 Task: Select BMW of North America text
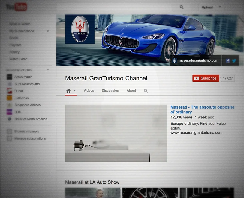point(31,119)
